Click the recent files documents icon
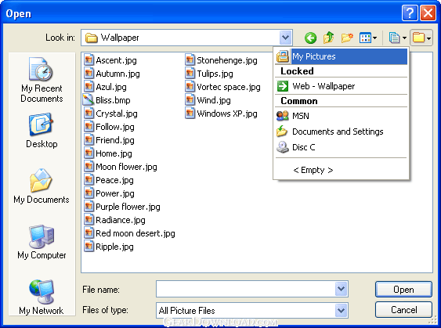Screen dimensions: 441x328 pos(398,38)
